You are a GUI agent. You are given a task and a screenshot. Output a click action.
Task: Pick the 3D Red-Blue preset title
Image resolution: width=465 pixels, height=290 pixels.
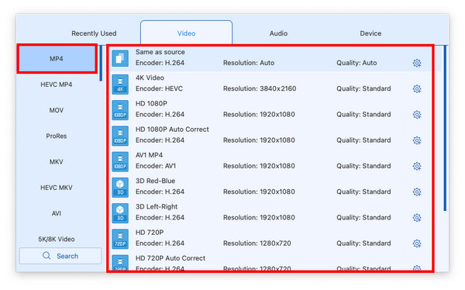pyautogui.click(x=156, y=181)
